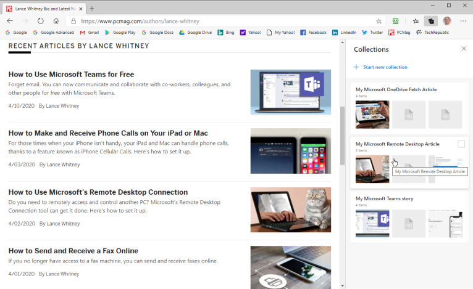Click the vertical scrollbar thumb

342,136
